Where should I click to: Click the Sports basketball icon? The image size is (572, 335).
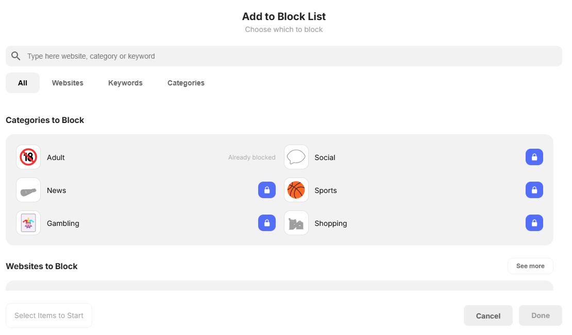(296, 190)
